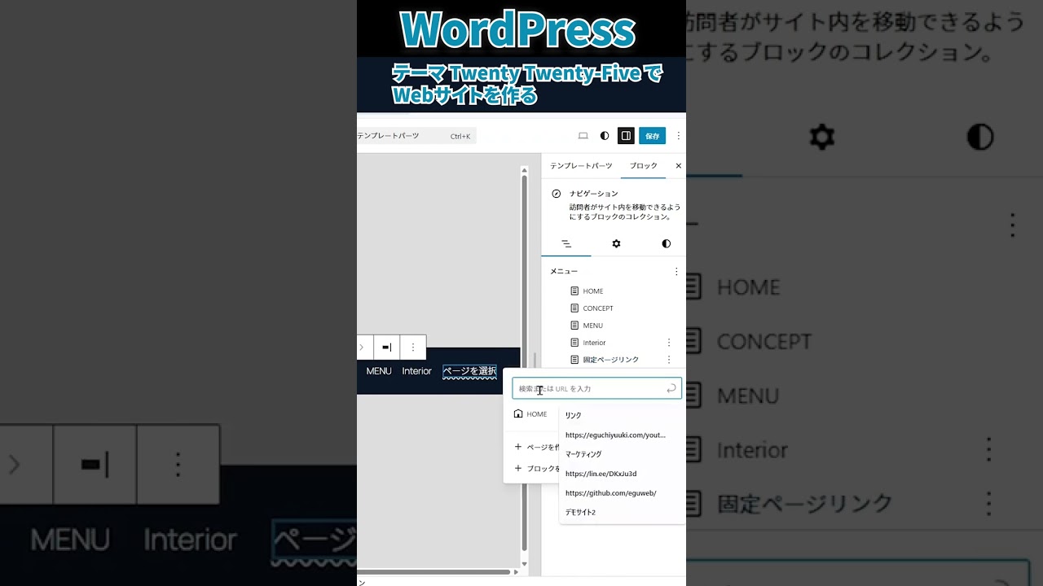Open the top bar options kebab menu
This screenshot has height=586, width=1043.
click(678, 136)
